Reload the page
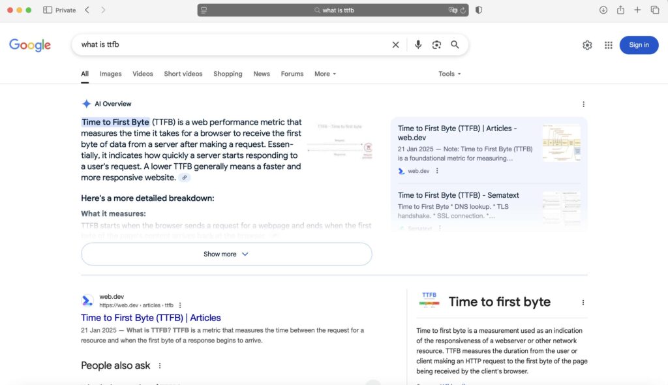The height and width of the screenshot is (385, 668). pos(463,10)
